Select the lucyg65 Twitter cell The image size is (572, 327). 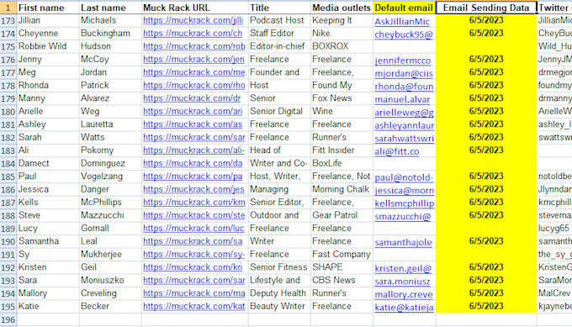(x=554, y=228)
